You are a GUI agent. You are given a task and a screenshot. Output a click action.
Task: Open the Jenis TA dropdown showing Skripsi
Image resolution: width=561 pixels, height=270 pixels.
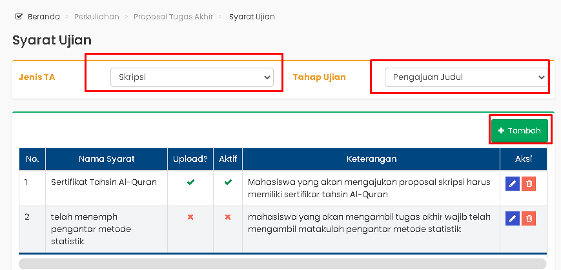click(192, 77)
